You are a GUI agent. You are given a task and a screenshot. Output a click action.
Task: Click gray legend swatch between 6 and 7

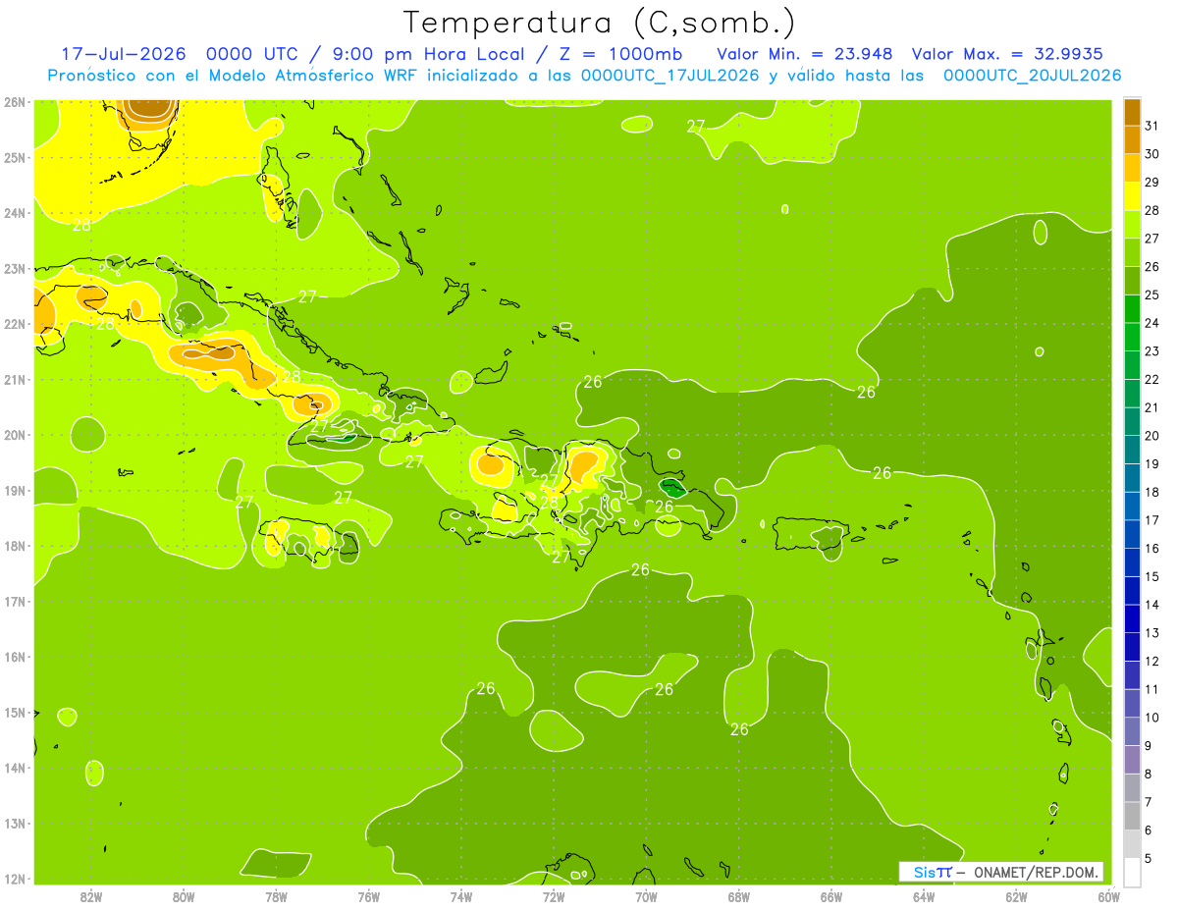pos(1132,816)
